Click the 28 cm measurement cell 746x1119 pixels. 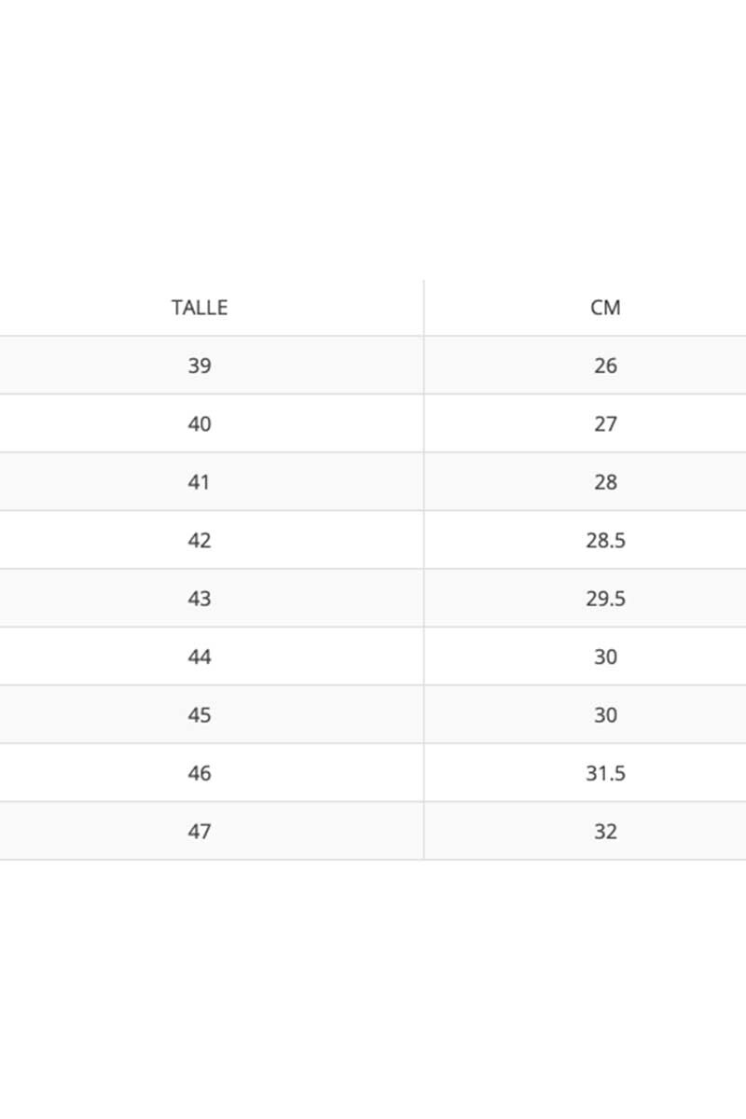coord(605,482)
